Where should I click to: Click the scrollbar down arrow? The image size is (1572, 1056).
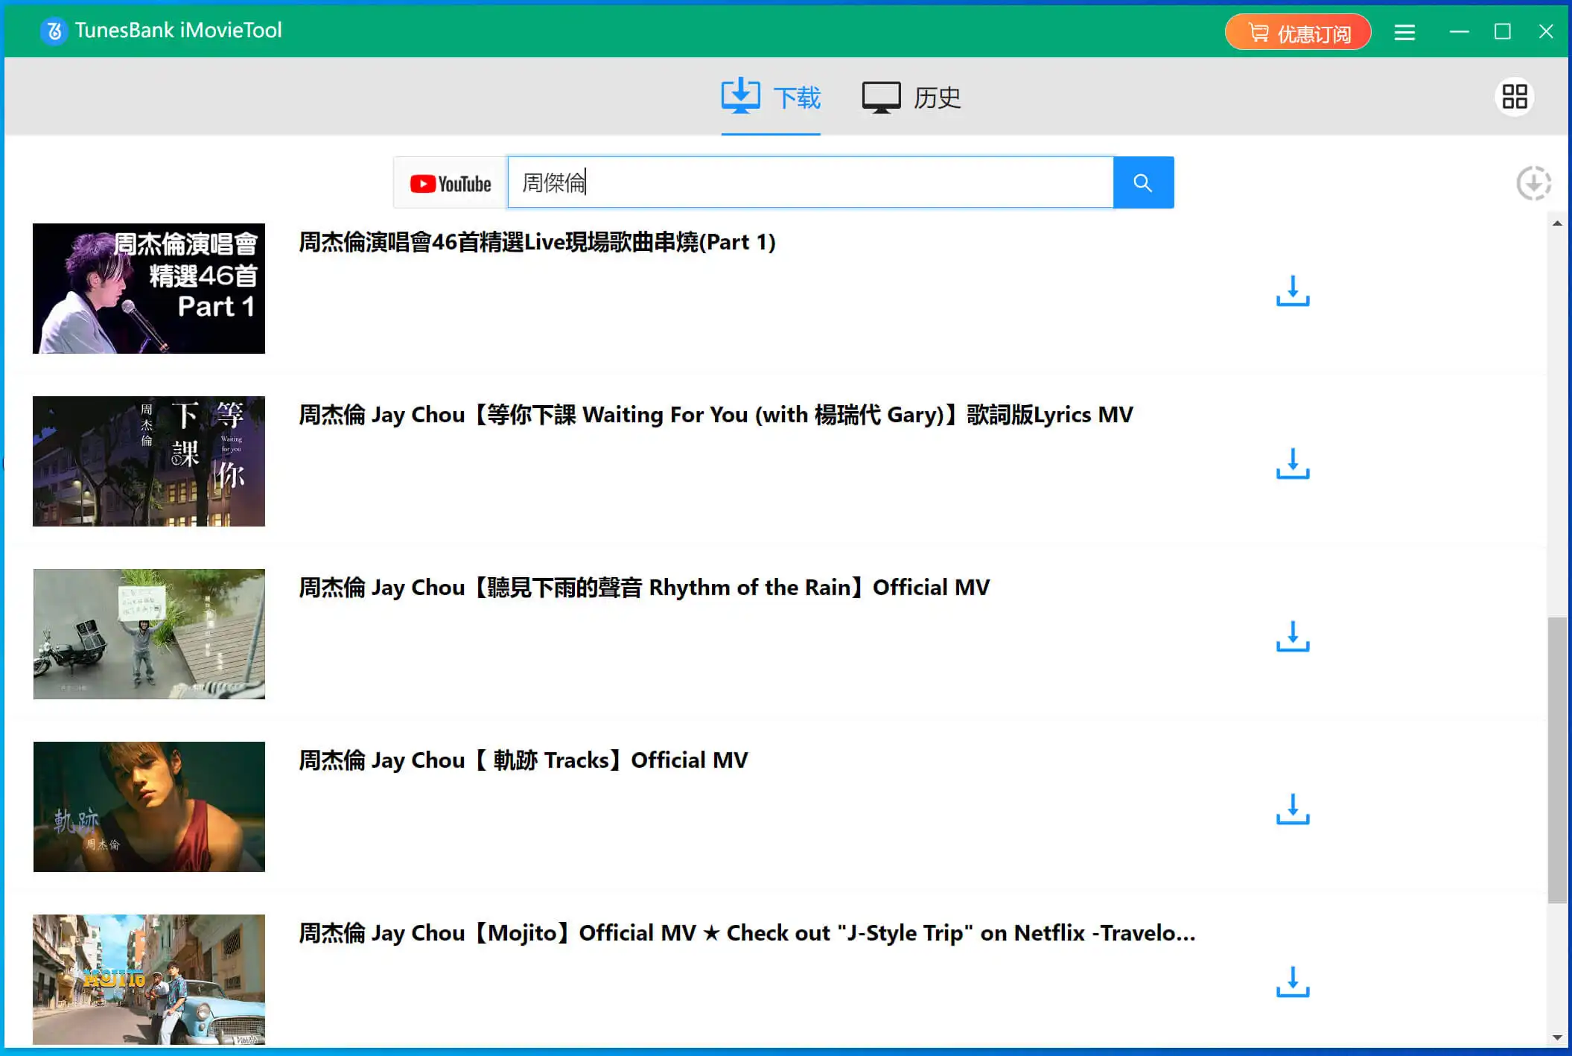(x=1556, y=1037)
